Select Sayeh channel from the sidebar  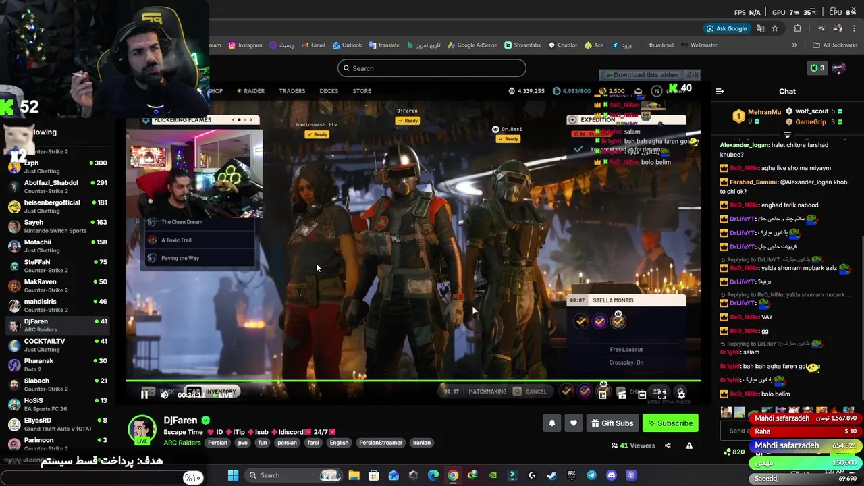57,226
